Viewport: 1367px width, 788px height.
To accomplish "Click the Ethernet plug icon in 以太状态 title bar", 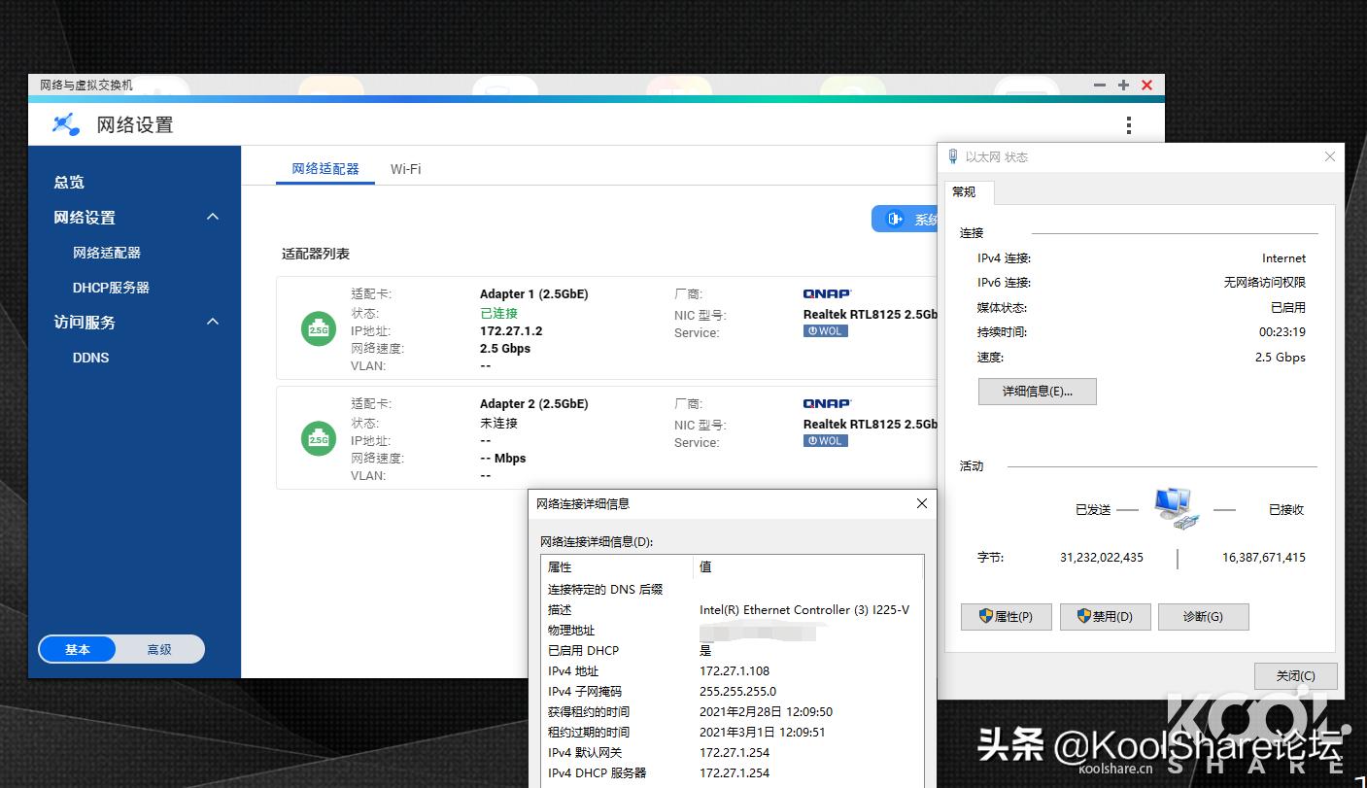I will coord(952,155).
